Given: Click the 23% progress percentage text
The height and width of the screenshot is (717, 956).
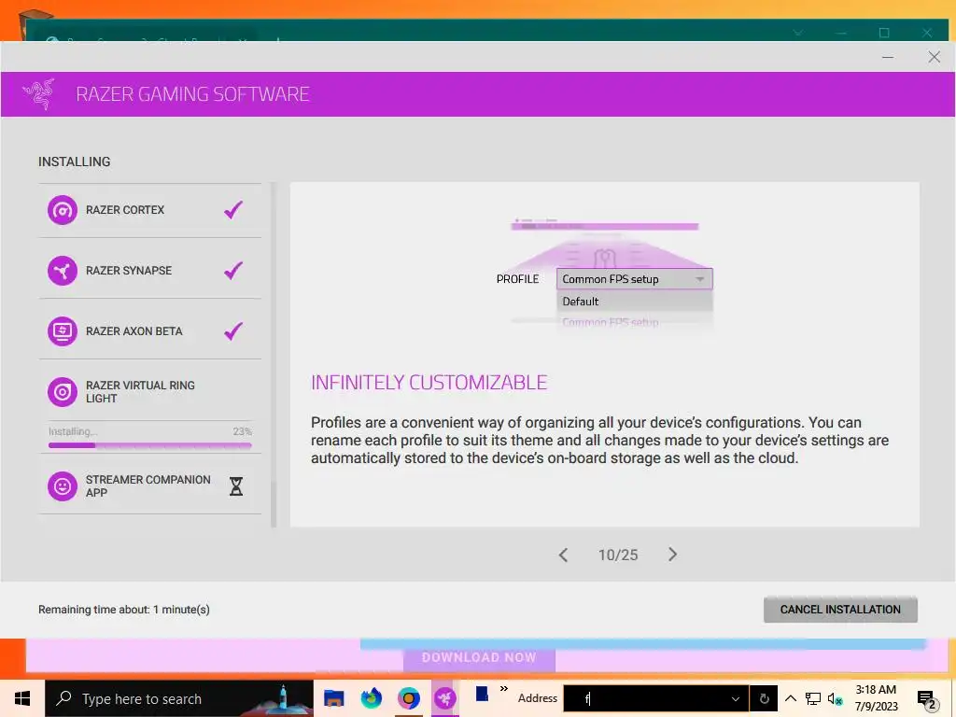Looking at the screenshot, I should click(242, 431).
